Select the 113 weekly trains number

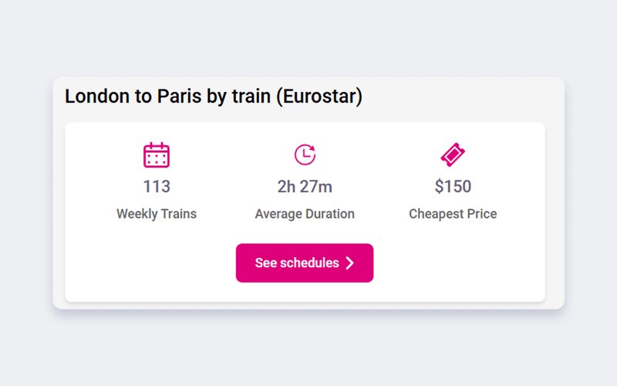point(157,187)
